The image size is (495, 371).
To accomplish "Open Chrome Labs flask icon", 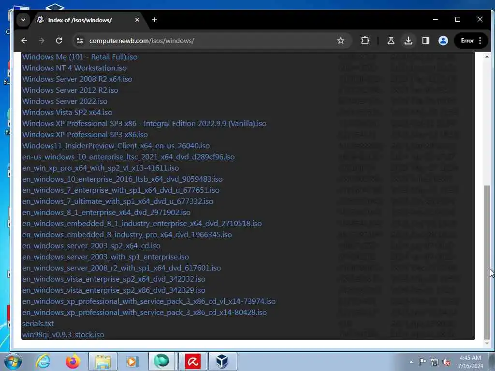I will [x=391, y=41].
